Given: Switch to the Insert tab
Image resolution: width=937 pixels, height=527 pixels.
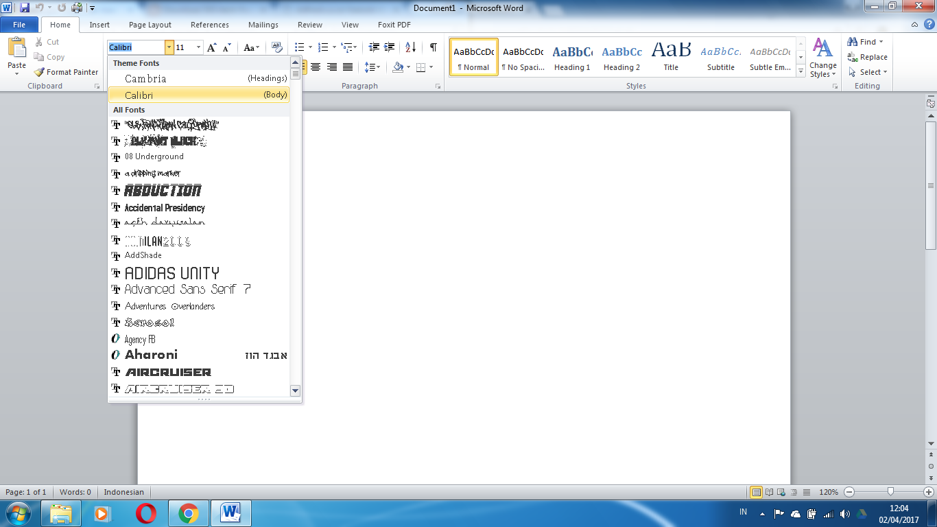Looking at the screenshot, I should coord(99,25).
